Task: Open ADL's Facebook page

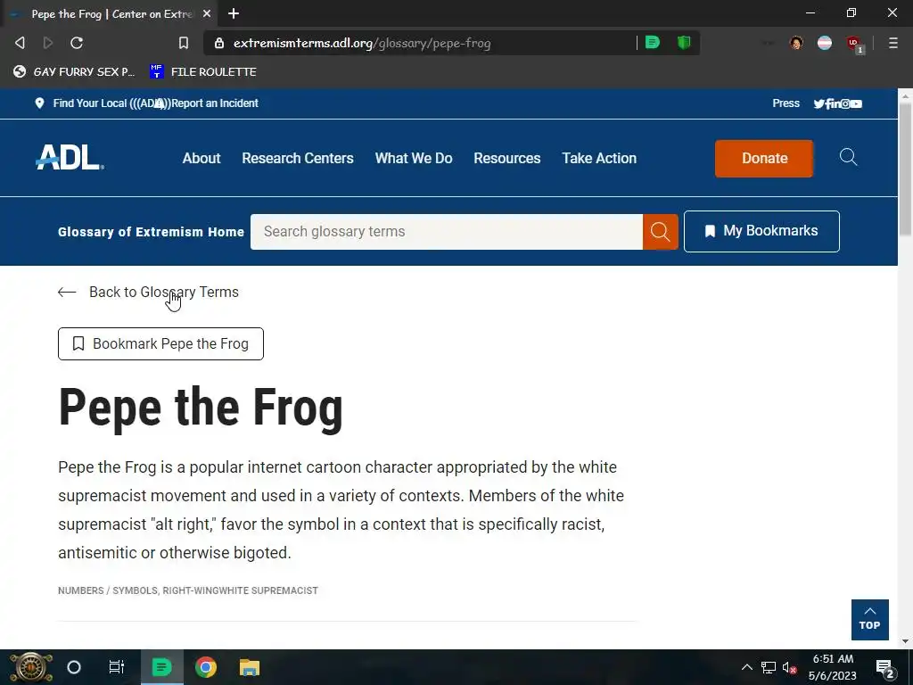Action: (829, 103)
